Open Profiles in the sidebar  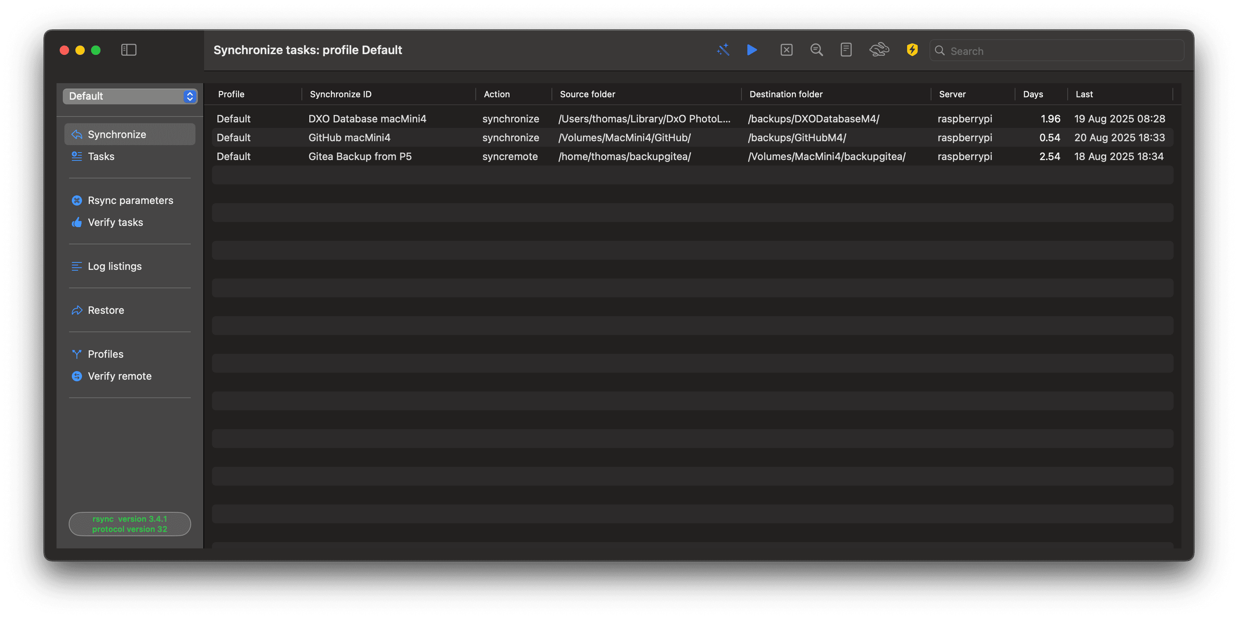pos(105,354)
